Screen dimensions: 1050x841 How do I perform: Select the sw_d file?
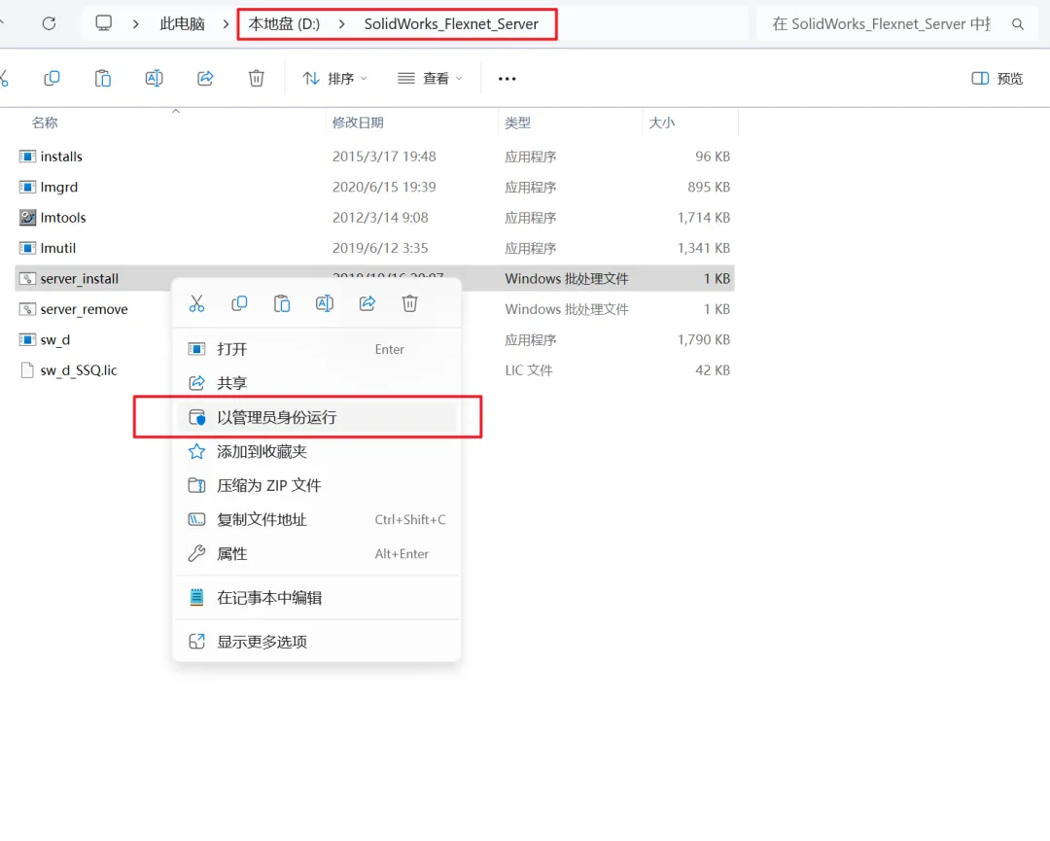(54, 340)
